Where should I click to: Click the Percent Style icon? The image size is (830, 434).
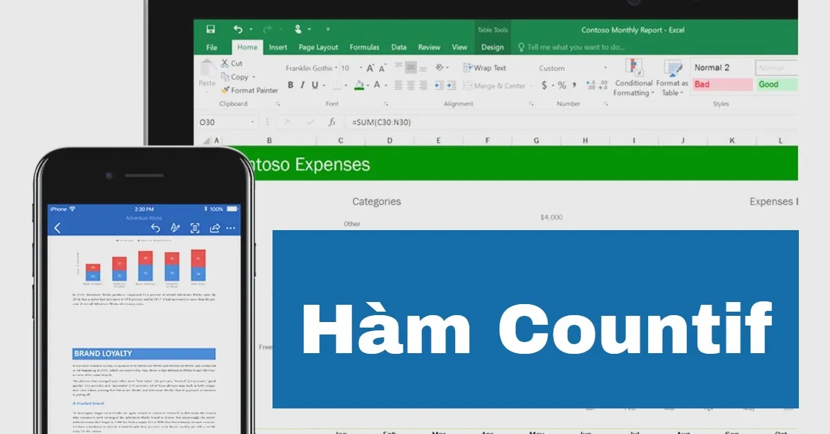click(x=562, y=86)
